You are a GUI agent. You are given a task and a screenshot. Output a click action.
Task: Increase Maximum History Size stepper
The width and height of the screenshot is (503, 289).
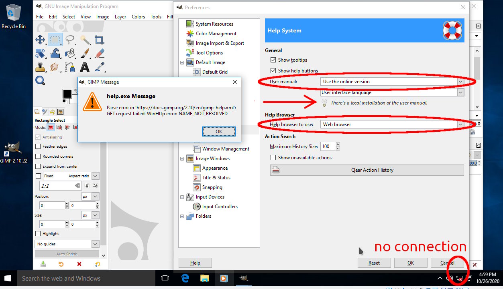tap(338, 144)
